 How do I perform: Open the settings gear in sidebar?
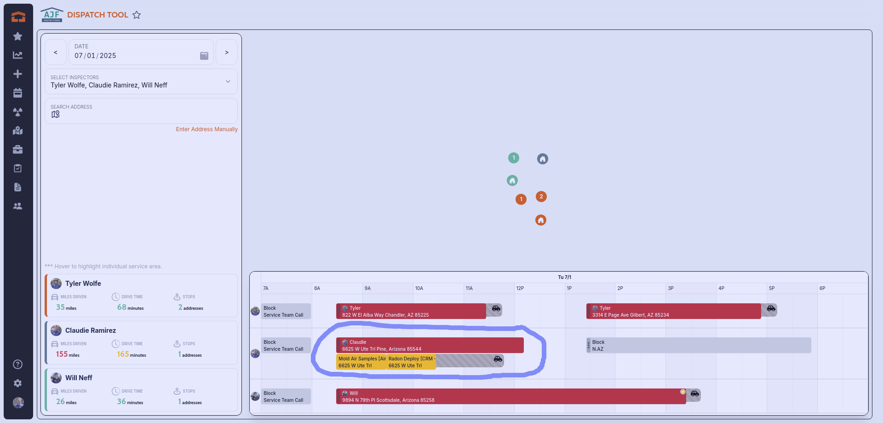pyautogui.click(x=18, y=383)
